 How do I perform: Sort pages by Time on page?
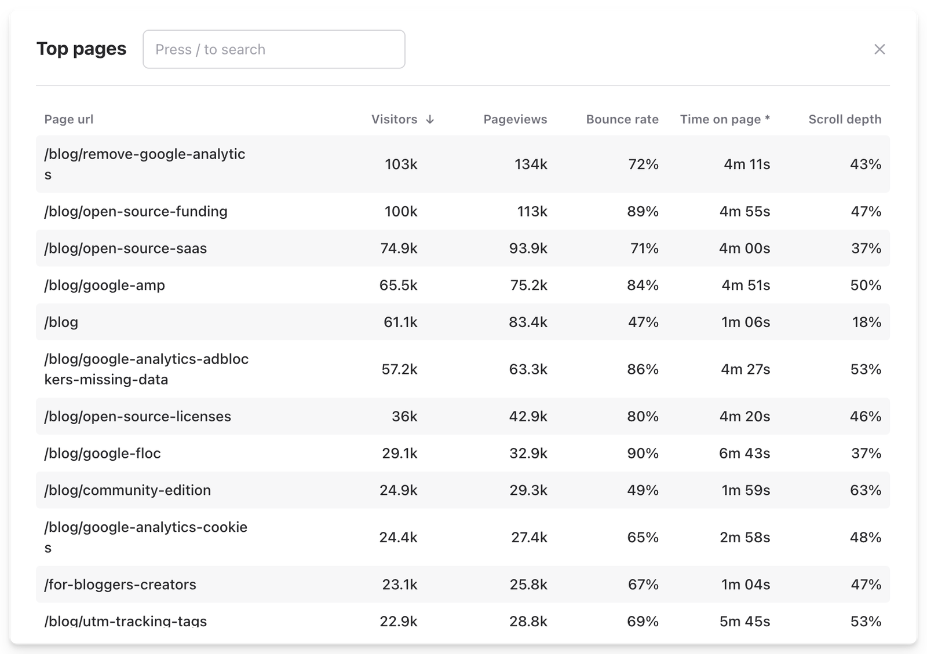[x=725, y=119]
